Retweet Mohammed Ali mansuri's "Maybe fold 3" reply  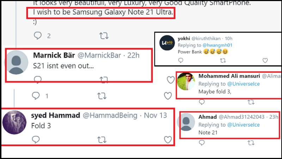point(251,102)
